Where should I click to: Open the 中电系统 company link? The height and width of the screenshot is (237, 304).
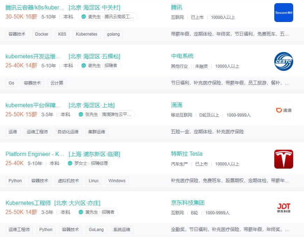click(182, 56)
